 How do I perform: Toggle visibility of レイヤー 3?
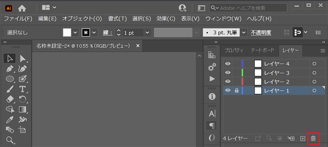(228, 72)
